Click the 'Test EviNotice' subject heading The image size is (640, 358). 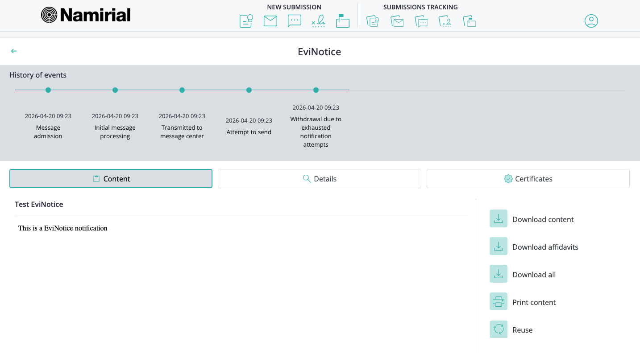39,204
